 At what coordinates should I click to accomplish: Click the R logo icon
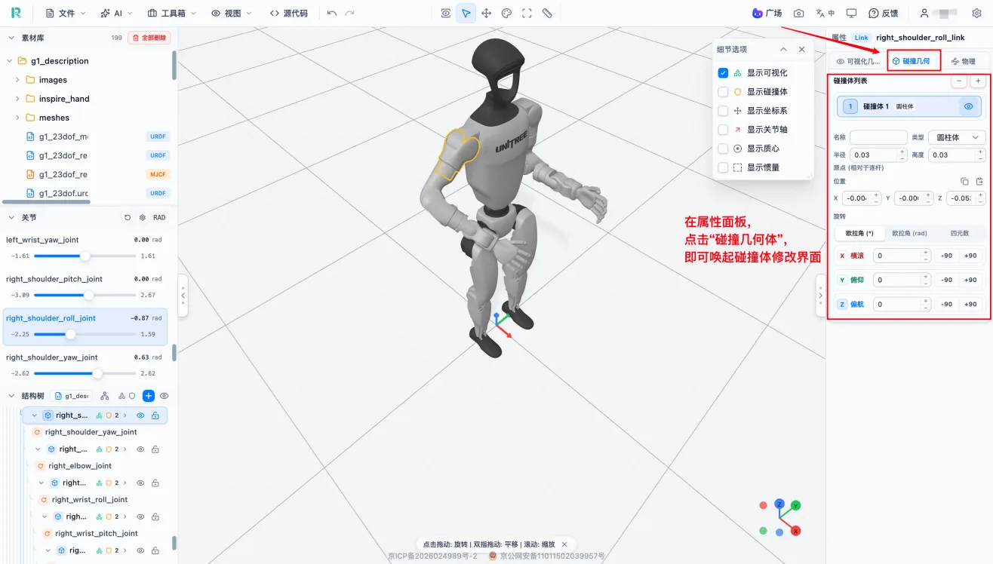click(x=16, y=14)
